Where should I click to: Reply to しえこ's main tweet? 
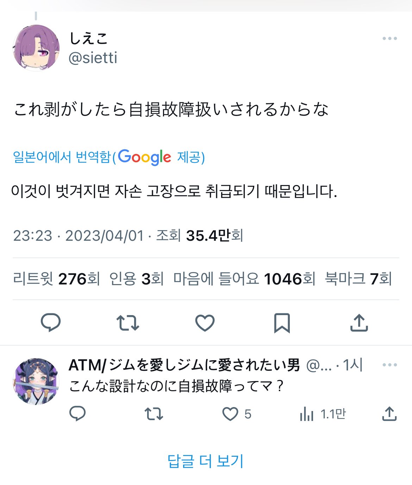point(51,323)
